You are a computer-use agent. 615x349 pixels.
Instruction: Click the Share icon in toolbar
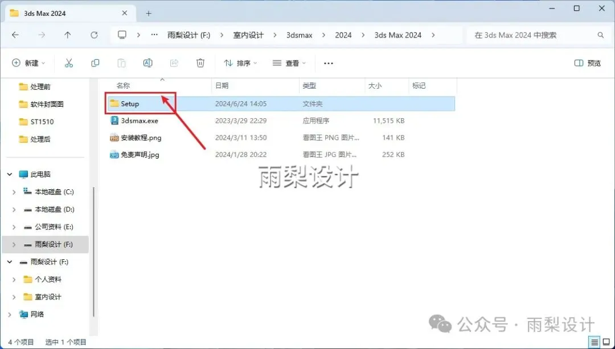point(174,63)
